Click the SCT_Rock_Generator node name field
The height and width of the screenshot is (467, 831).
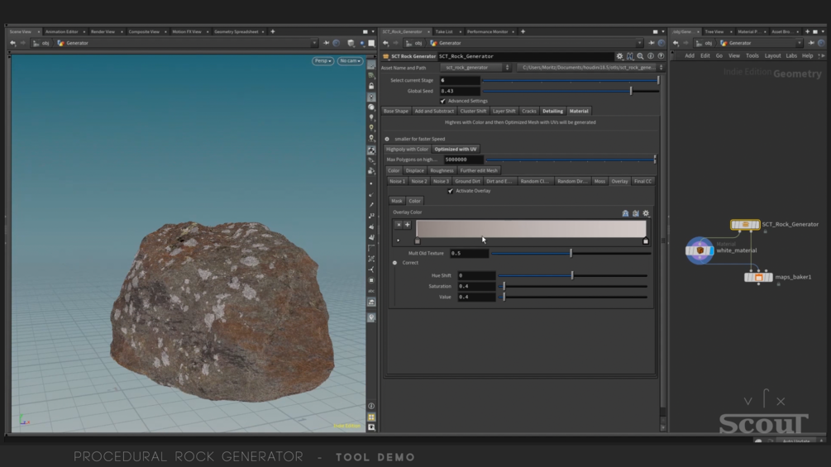pyautogui.click(x=525, y=56)
